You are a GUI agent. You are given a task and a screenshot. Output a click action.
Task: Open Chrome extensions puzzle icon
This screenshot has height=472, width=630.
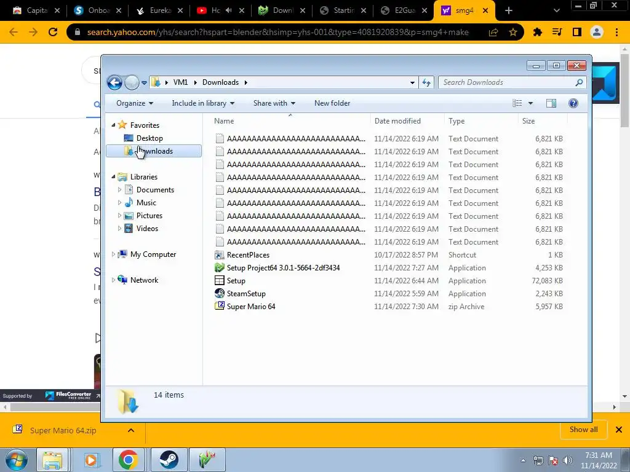click(x=537, y=32)
